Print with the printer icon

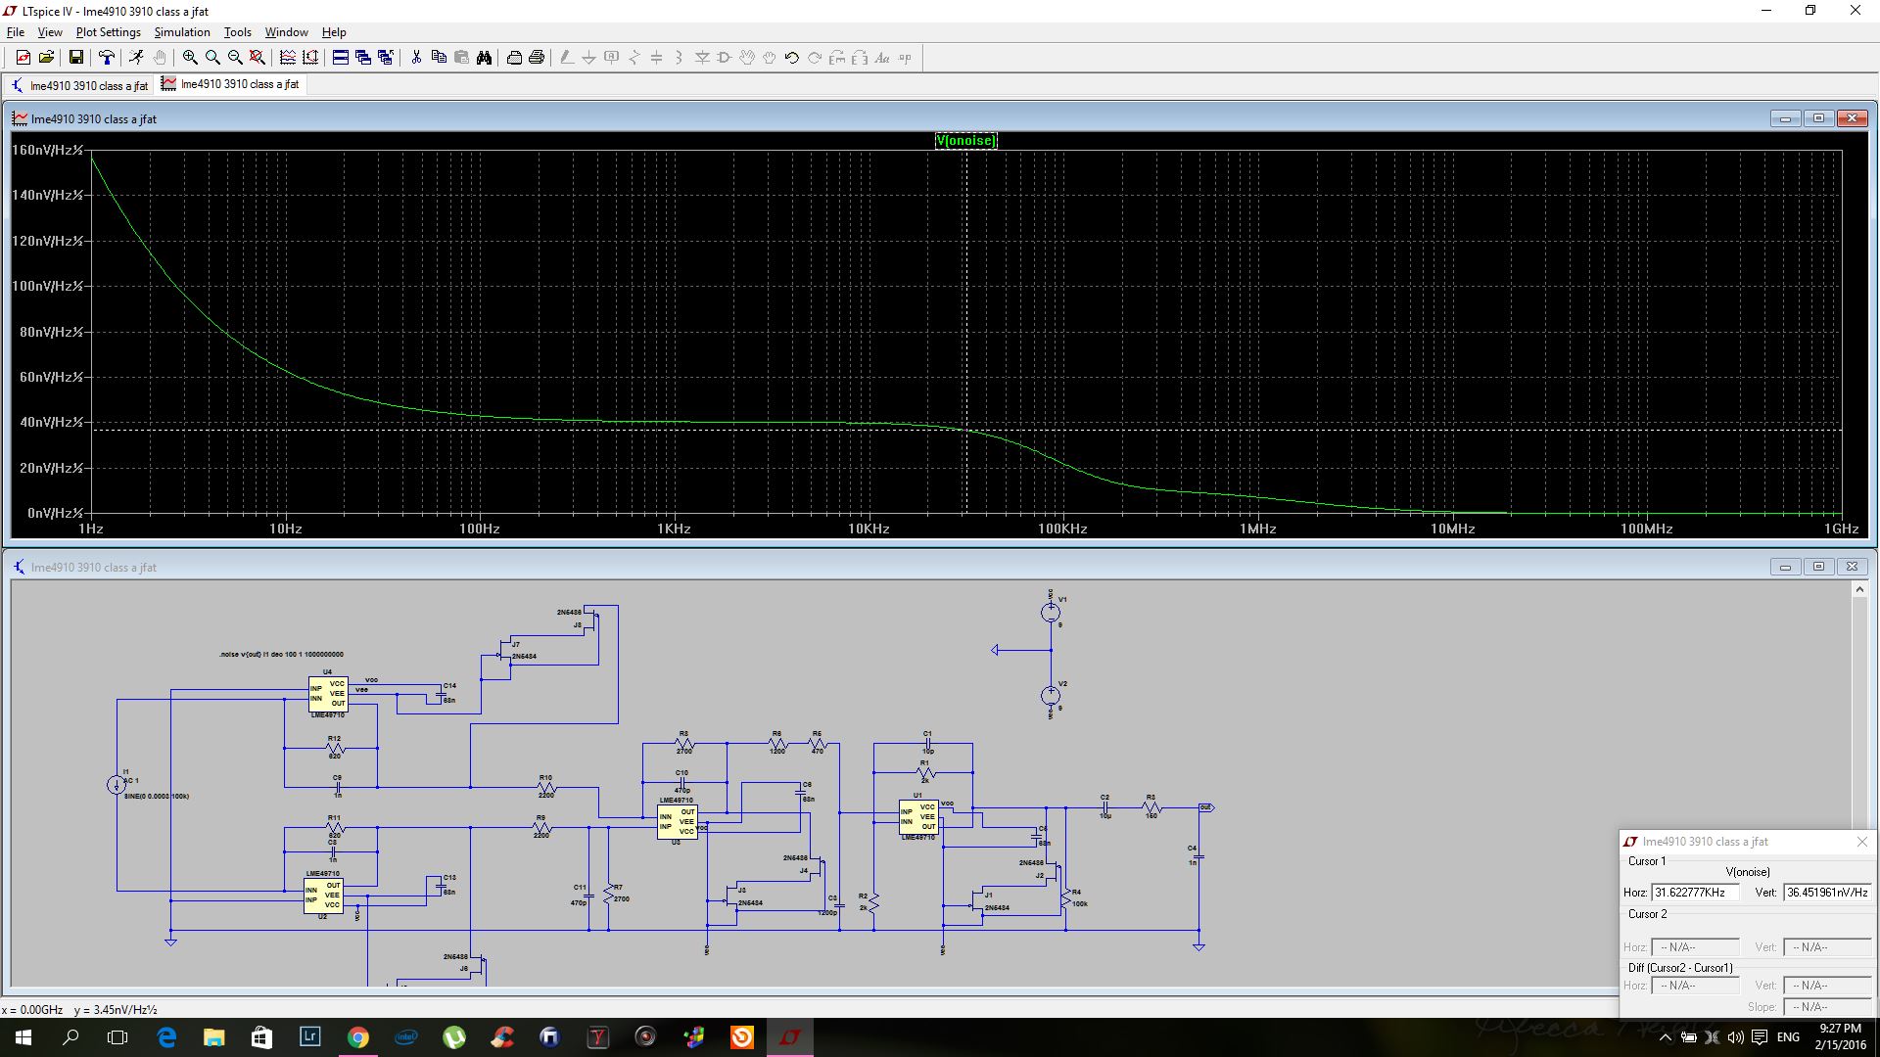point(537,58)
